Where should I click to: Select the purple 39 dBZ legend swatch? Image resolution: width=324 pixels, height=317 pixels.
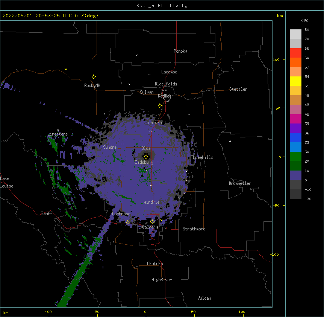tap(295, 128)
